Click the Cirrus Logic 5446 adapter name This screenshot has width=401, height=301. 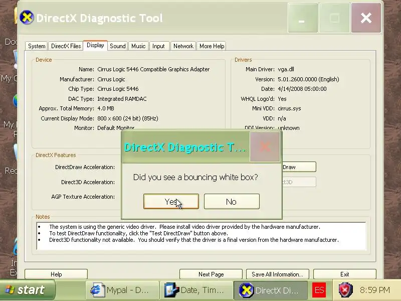coord(153,69)
